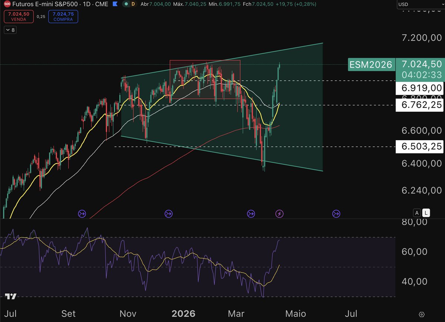Select the 6.503,25 horizontal line price label

coord(421,147)
